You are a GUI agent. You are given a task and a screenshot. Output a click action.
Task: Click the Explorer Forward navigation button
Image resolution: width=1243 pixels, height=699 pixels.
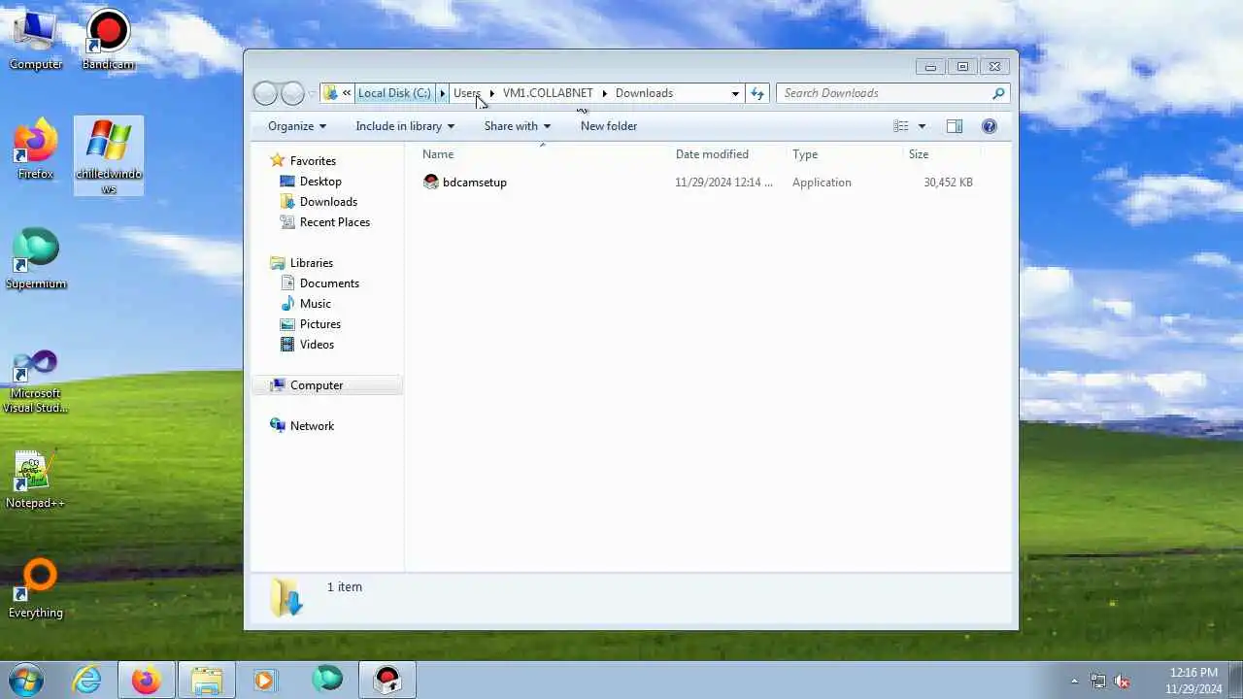click(x=292, y=93)
